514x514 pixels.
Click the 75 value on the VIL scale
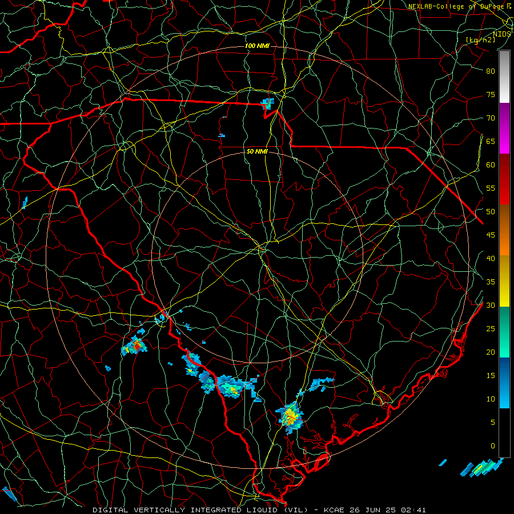click(x=491, y=94)
